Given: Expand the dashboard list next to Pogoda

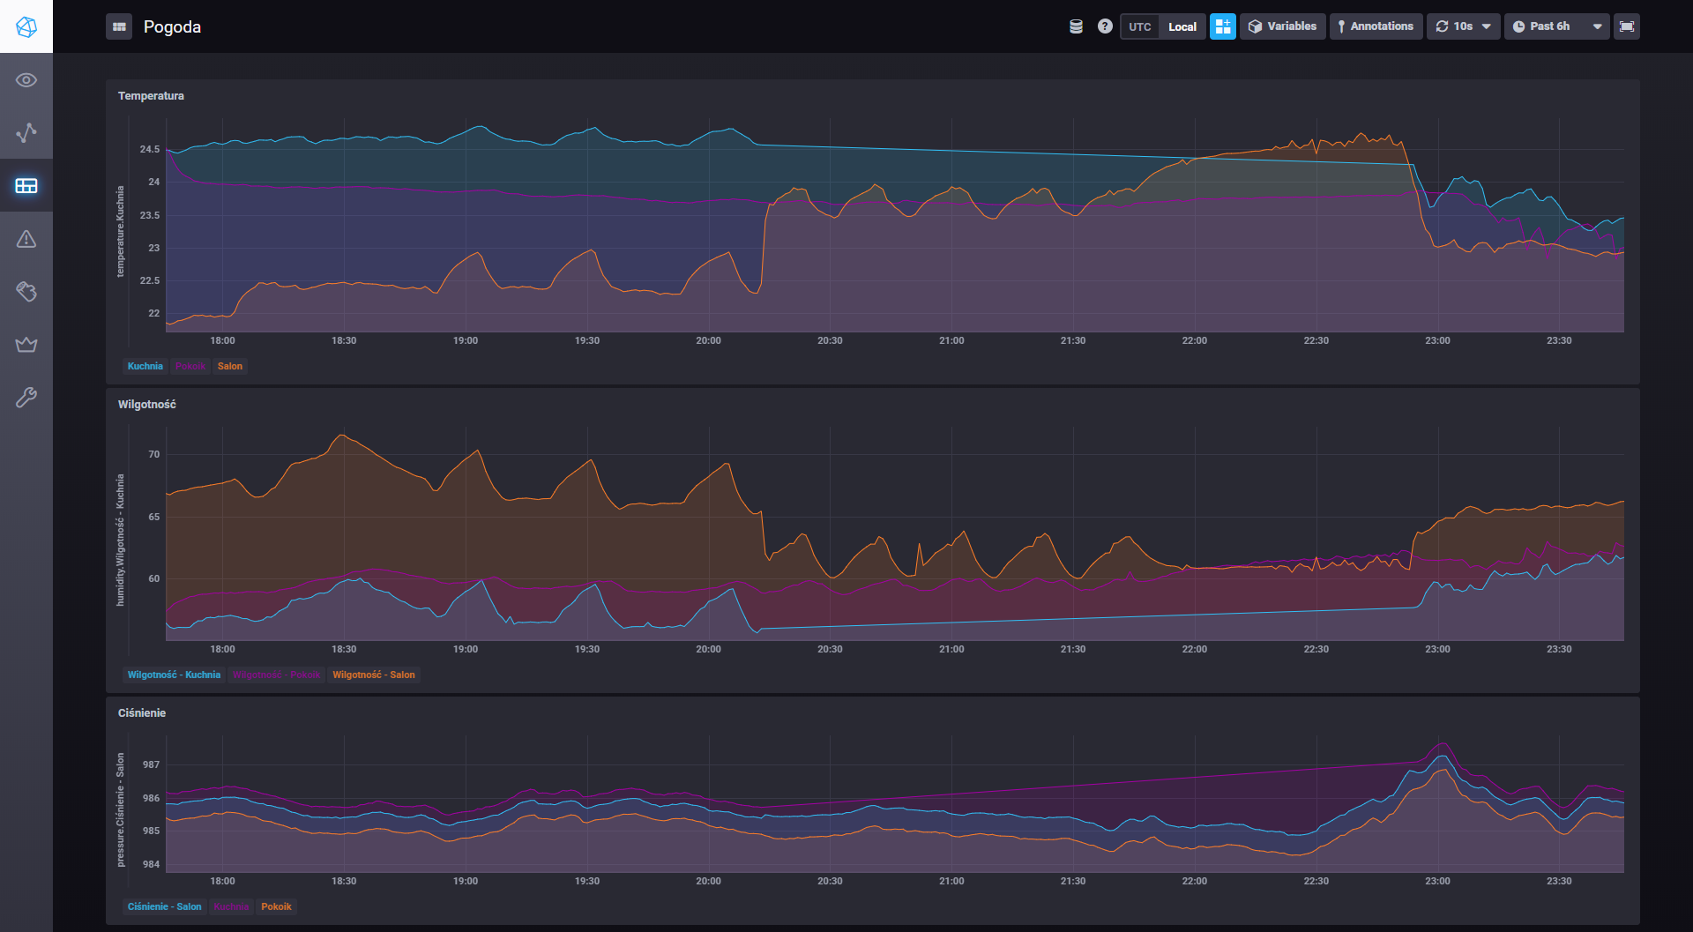Looking at the screenshot, I should click(x=119, y=26).
